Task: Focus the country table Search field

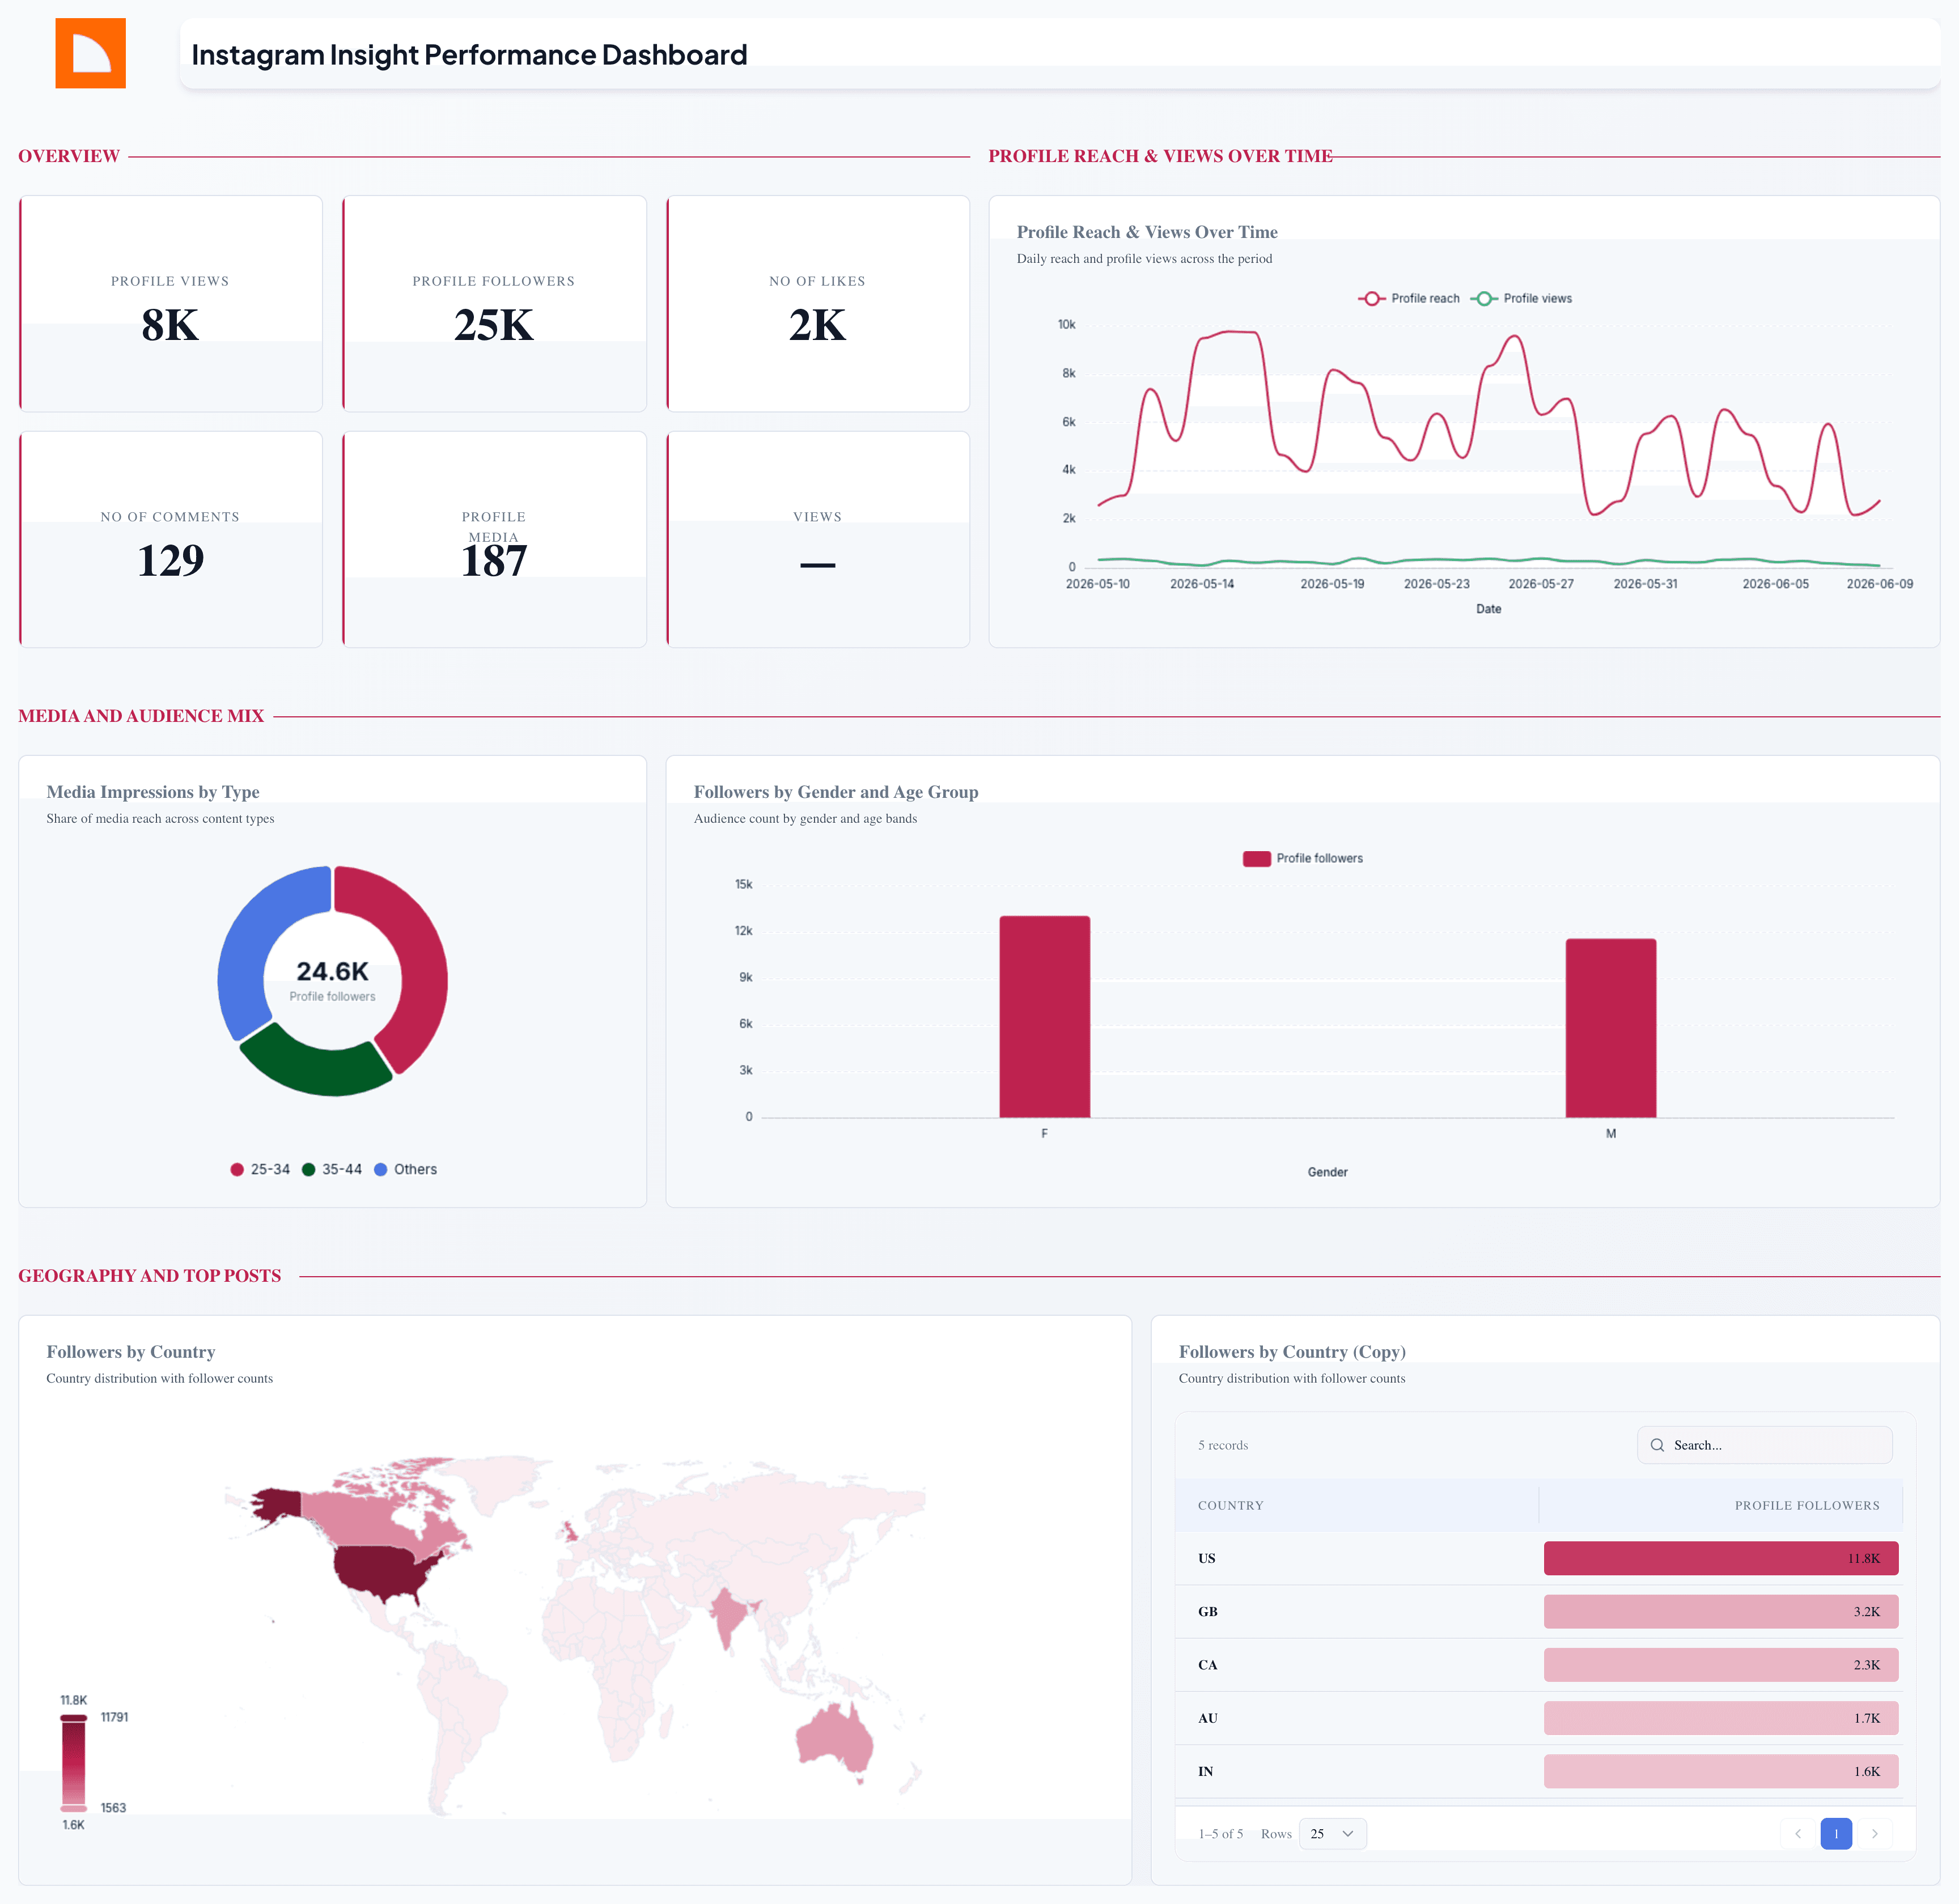Action: click(x=1764, y=1445)
